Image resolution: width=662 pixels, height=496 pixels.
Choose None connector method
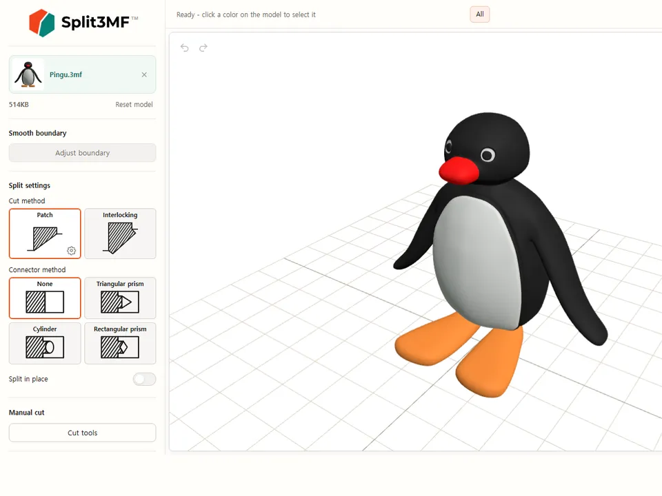45,298
